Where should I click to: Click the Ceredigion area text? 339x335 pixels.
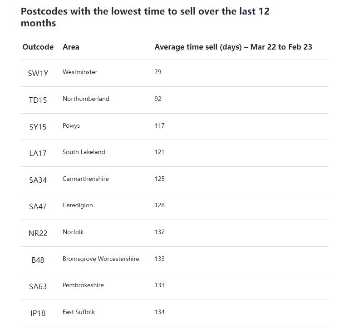78,205
